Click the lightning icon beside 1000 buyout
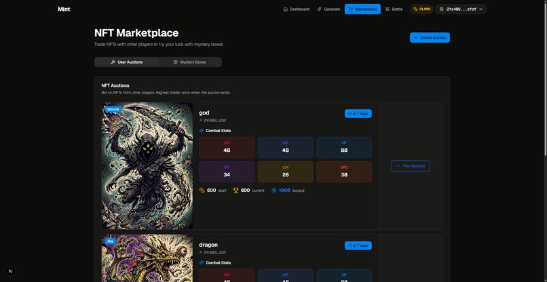 click(274, 190)
